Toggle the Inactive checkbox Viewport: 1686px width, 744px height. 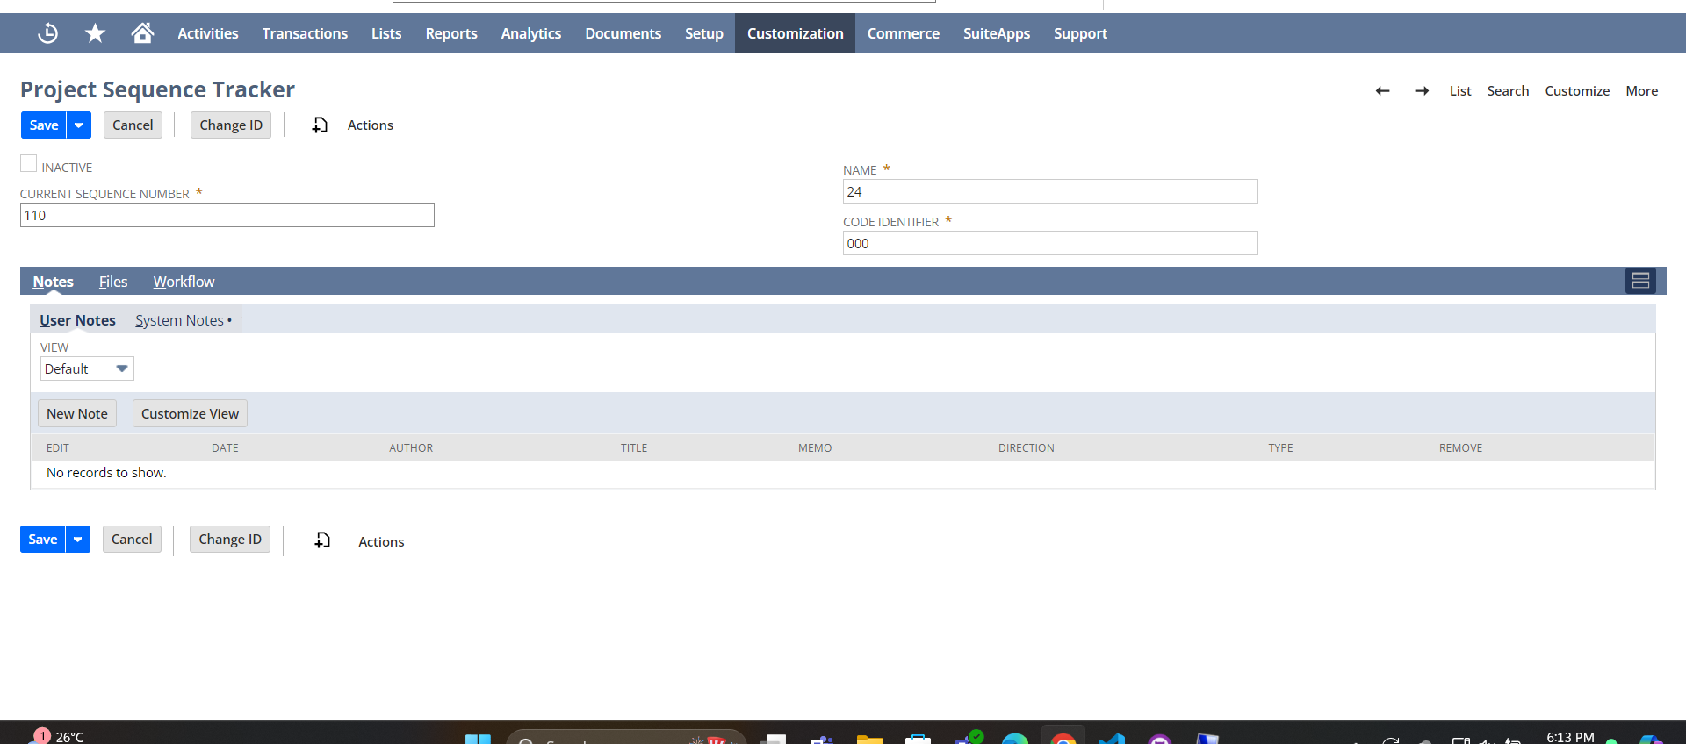click(29, 164)
